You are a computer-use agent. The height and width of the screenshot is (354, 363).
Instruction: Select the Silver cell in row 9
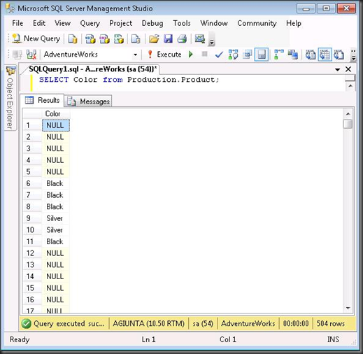click(x=56, y=218)
